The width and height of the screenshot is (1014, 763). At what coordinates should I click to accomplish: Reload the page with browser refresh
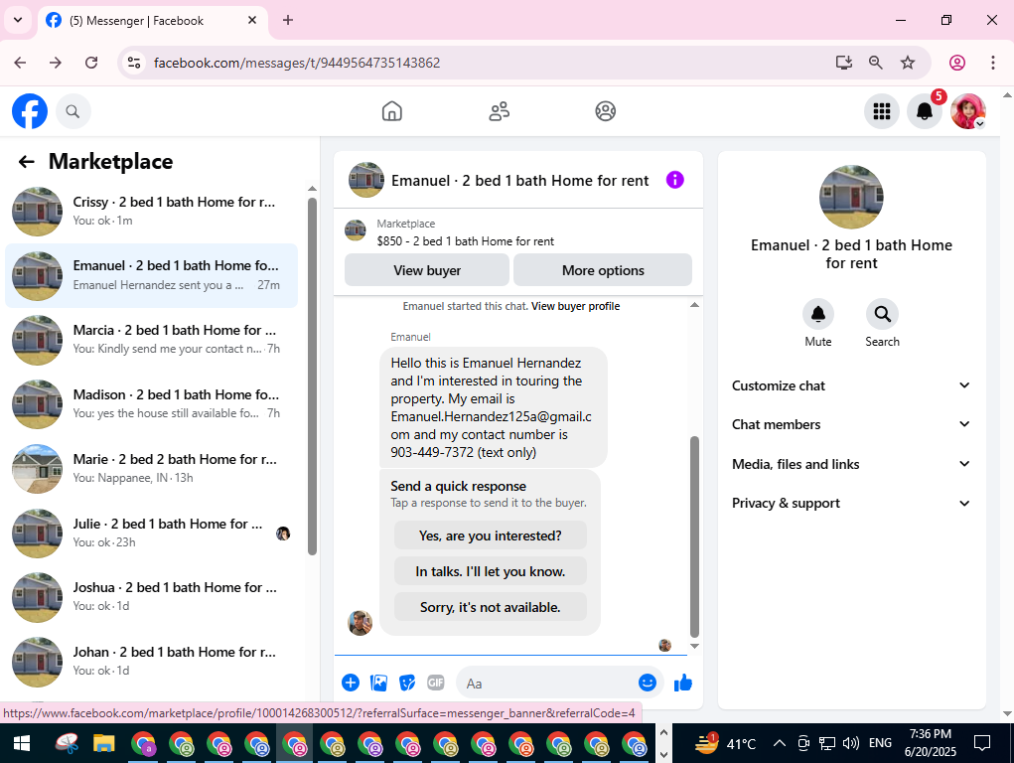coord(91,63)
